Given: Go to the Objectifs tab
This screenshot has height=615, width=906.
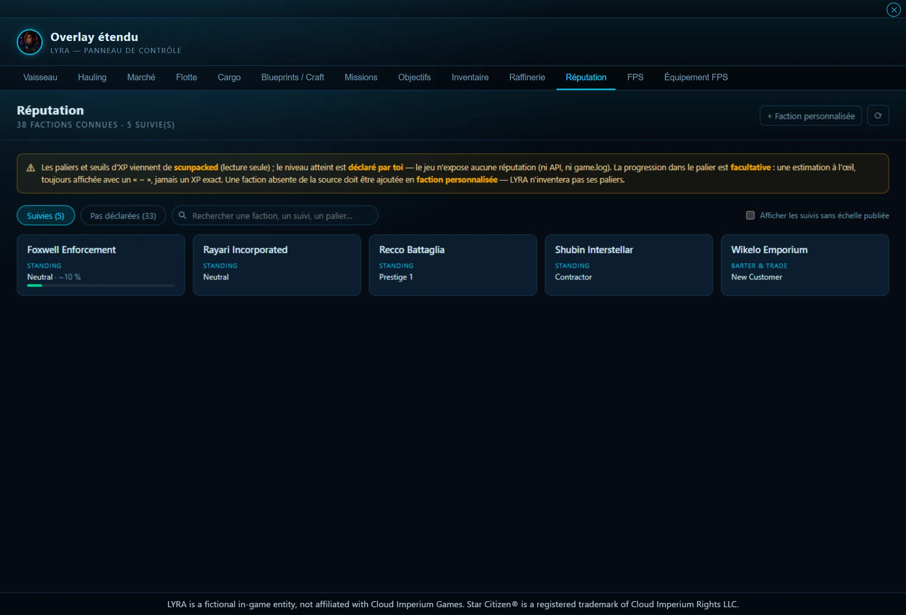Looking at the screenshot, I should (415, 77).
